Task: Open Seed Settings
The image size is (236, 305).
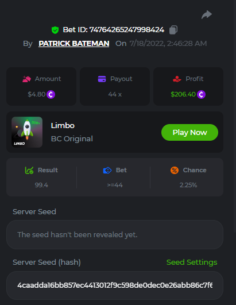Action: point(192,262)
